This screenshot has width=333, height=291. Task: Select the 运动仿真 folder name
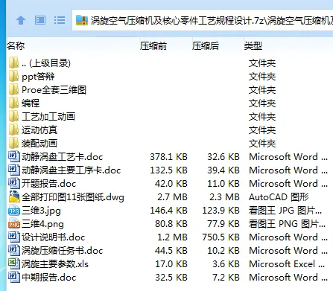[39, 130]
